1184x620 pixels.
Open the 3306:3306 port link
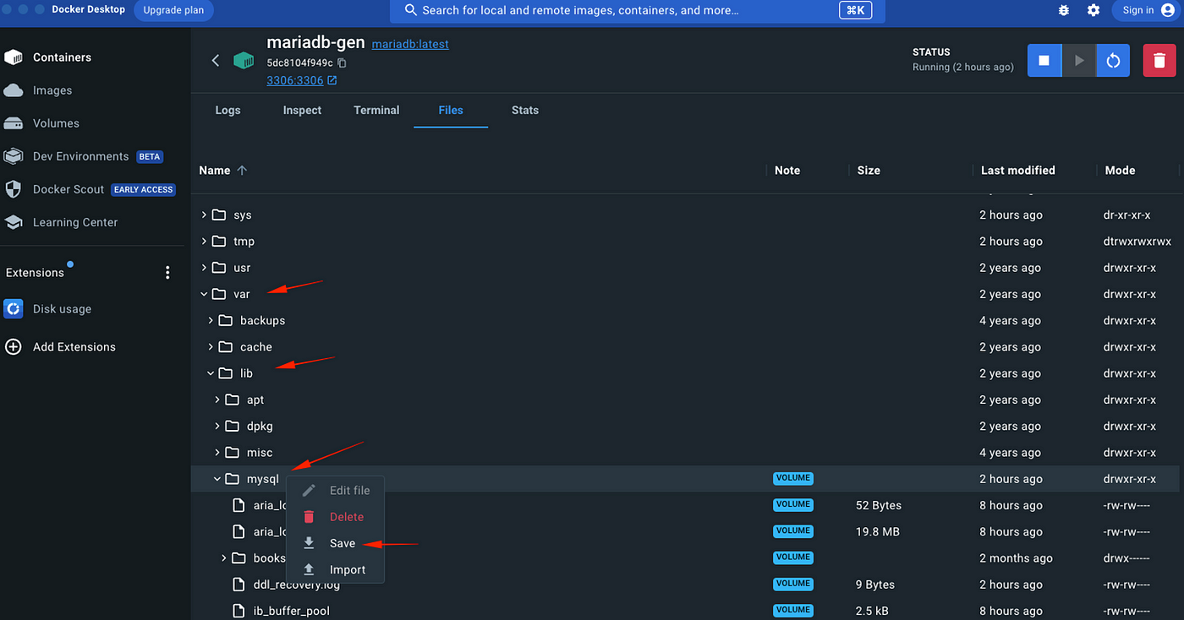pyautogui.click(x=295, y=80)
